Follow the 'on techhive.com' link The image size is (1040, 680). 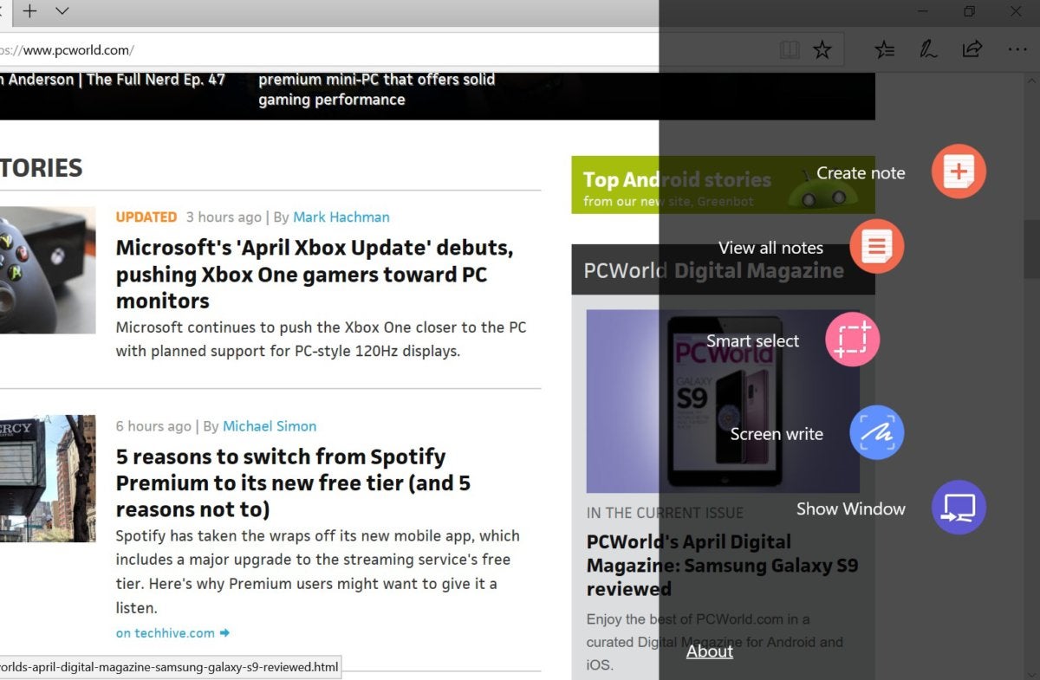click(173, 633)
